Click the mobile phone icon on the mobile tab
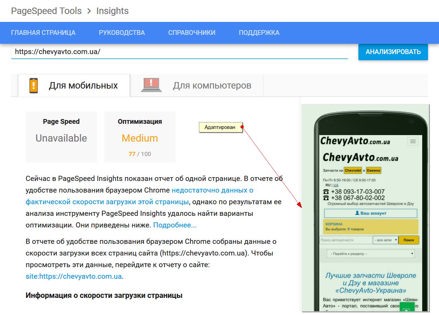The height and width of the screenshot is (315, 439). click(34, 86)
